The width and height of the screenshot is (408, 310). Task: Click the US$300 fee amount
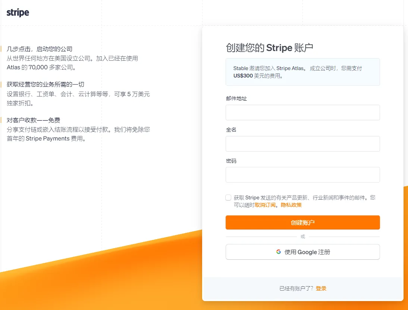point(243,76)
